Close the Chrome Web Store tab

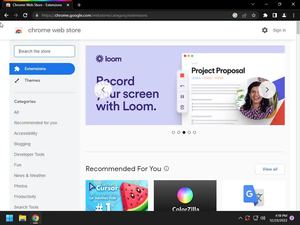(x=68, y=5)
